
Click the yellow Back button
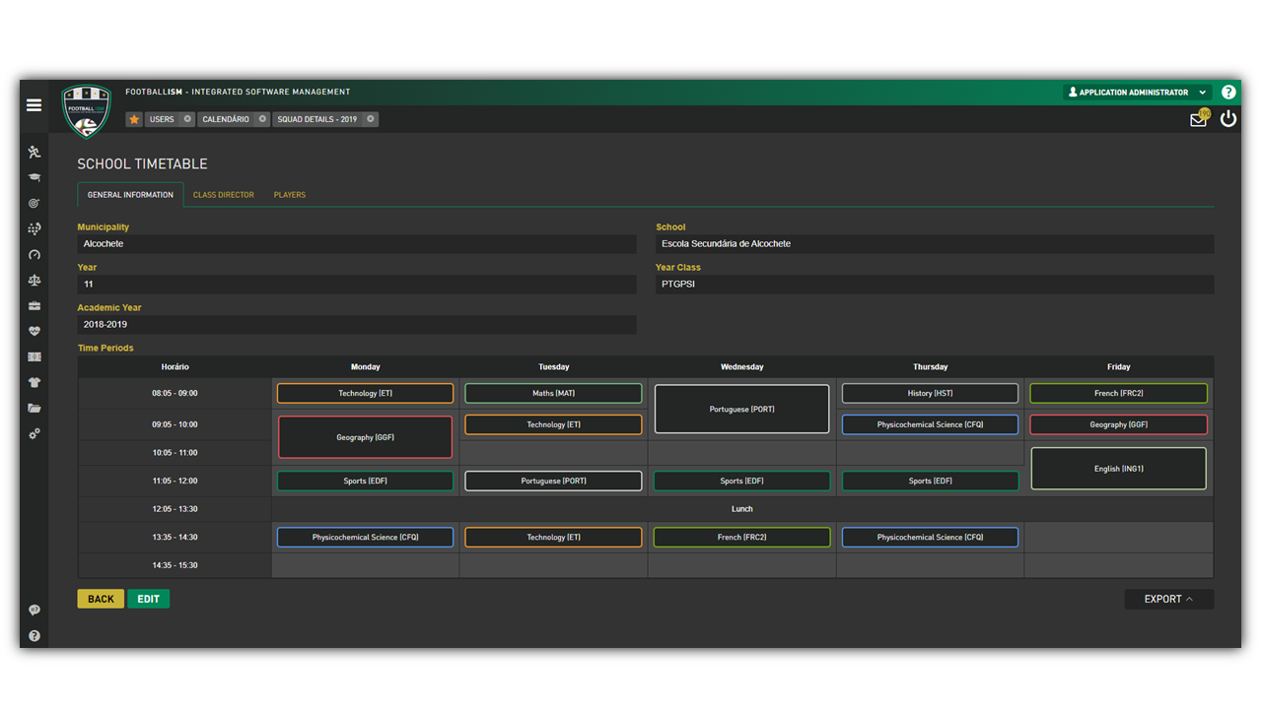click(101, 599)
